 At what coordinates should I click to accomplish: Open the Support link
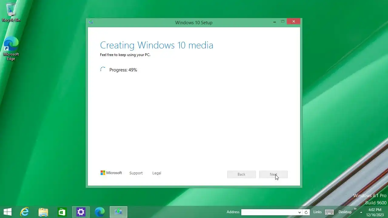tap(136, 173)
